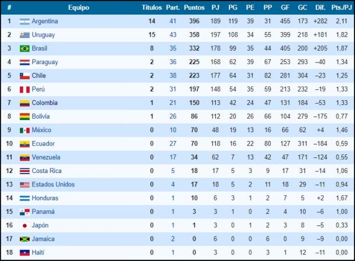The height and width of the screenshot is (261, 355).
Task: Select the Japón flag icon
Action: (24, 225)
